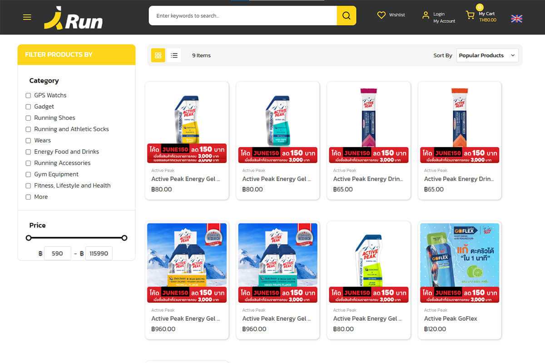Image resolution: width=545 pixels, height=363 pixels.
Task: Check the Running Shoes category
Action: (x=28, y=118)
